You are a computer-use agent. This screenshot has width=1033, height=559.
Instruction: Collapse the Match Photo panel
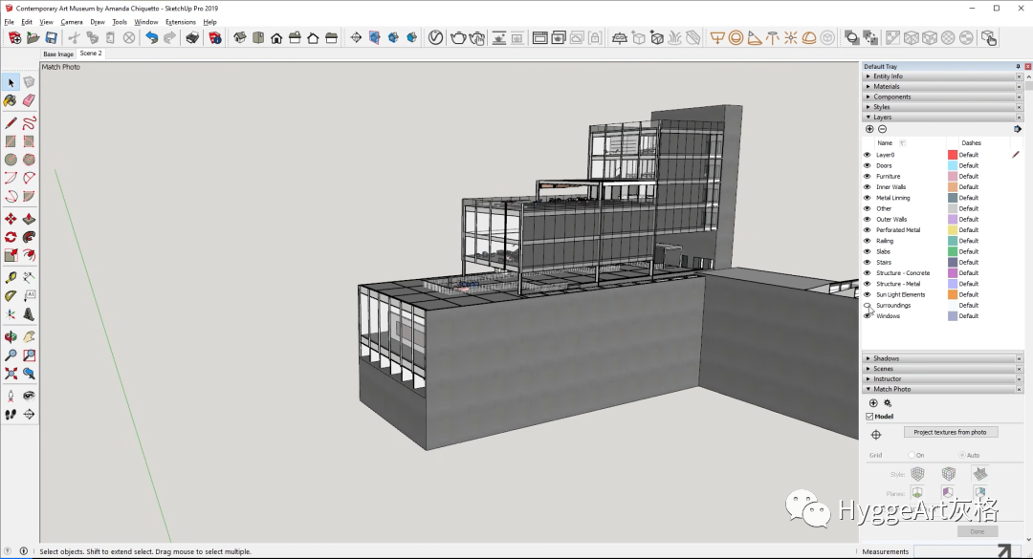(942, 389)
